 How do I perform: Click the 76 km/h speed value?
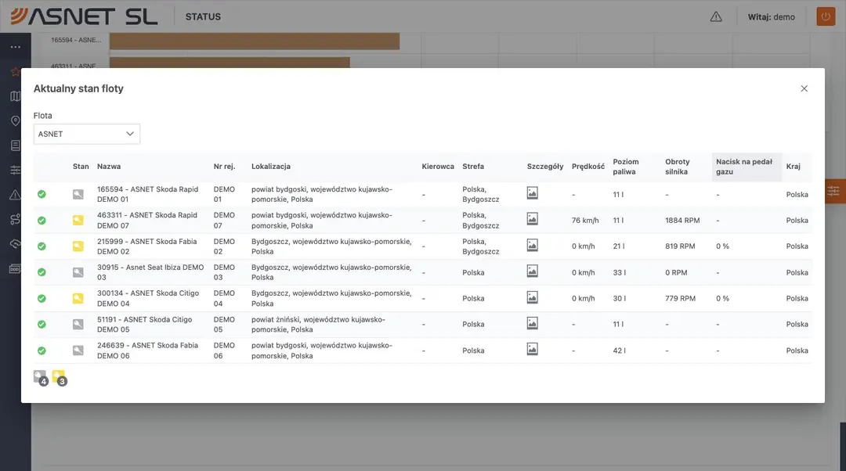(x=585, y=221)
